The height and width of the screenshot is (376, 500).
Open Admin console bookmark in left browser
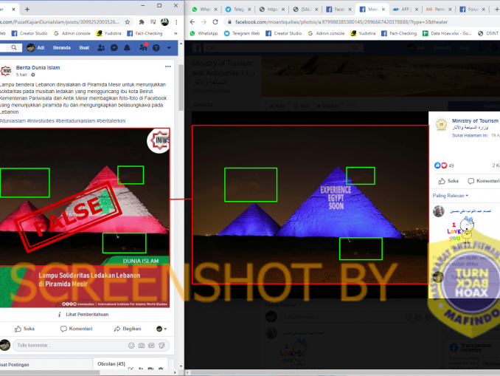[x=72, y=33]
